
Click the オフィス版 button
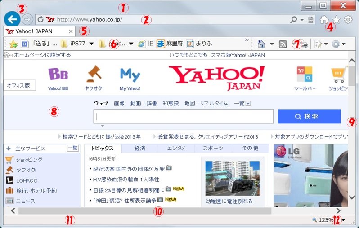click(x=19, y=85)
